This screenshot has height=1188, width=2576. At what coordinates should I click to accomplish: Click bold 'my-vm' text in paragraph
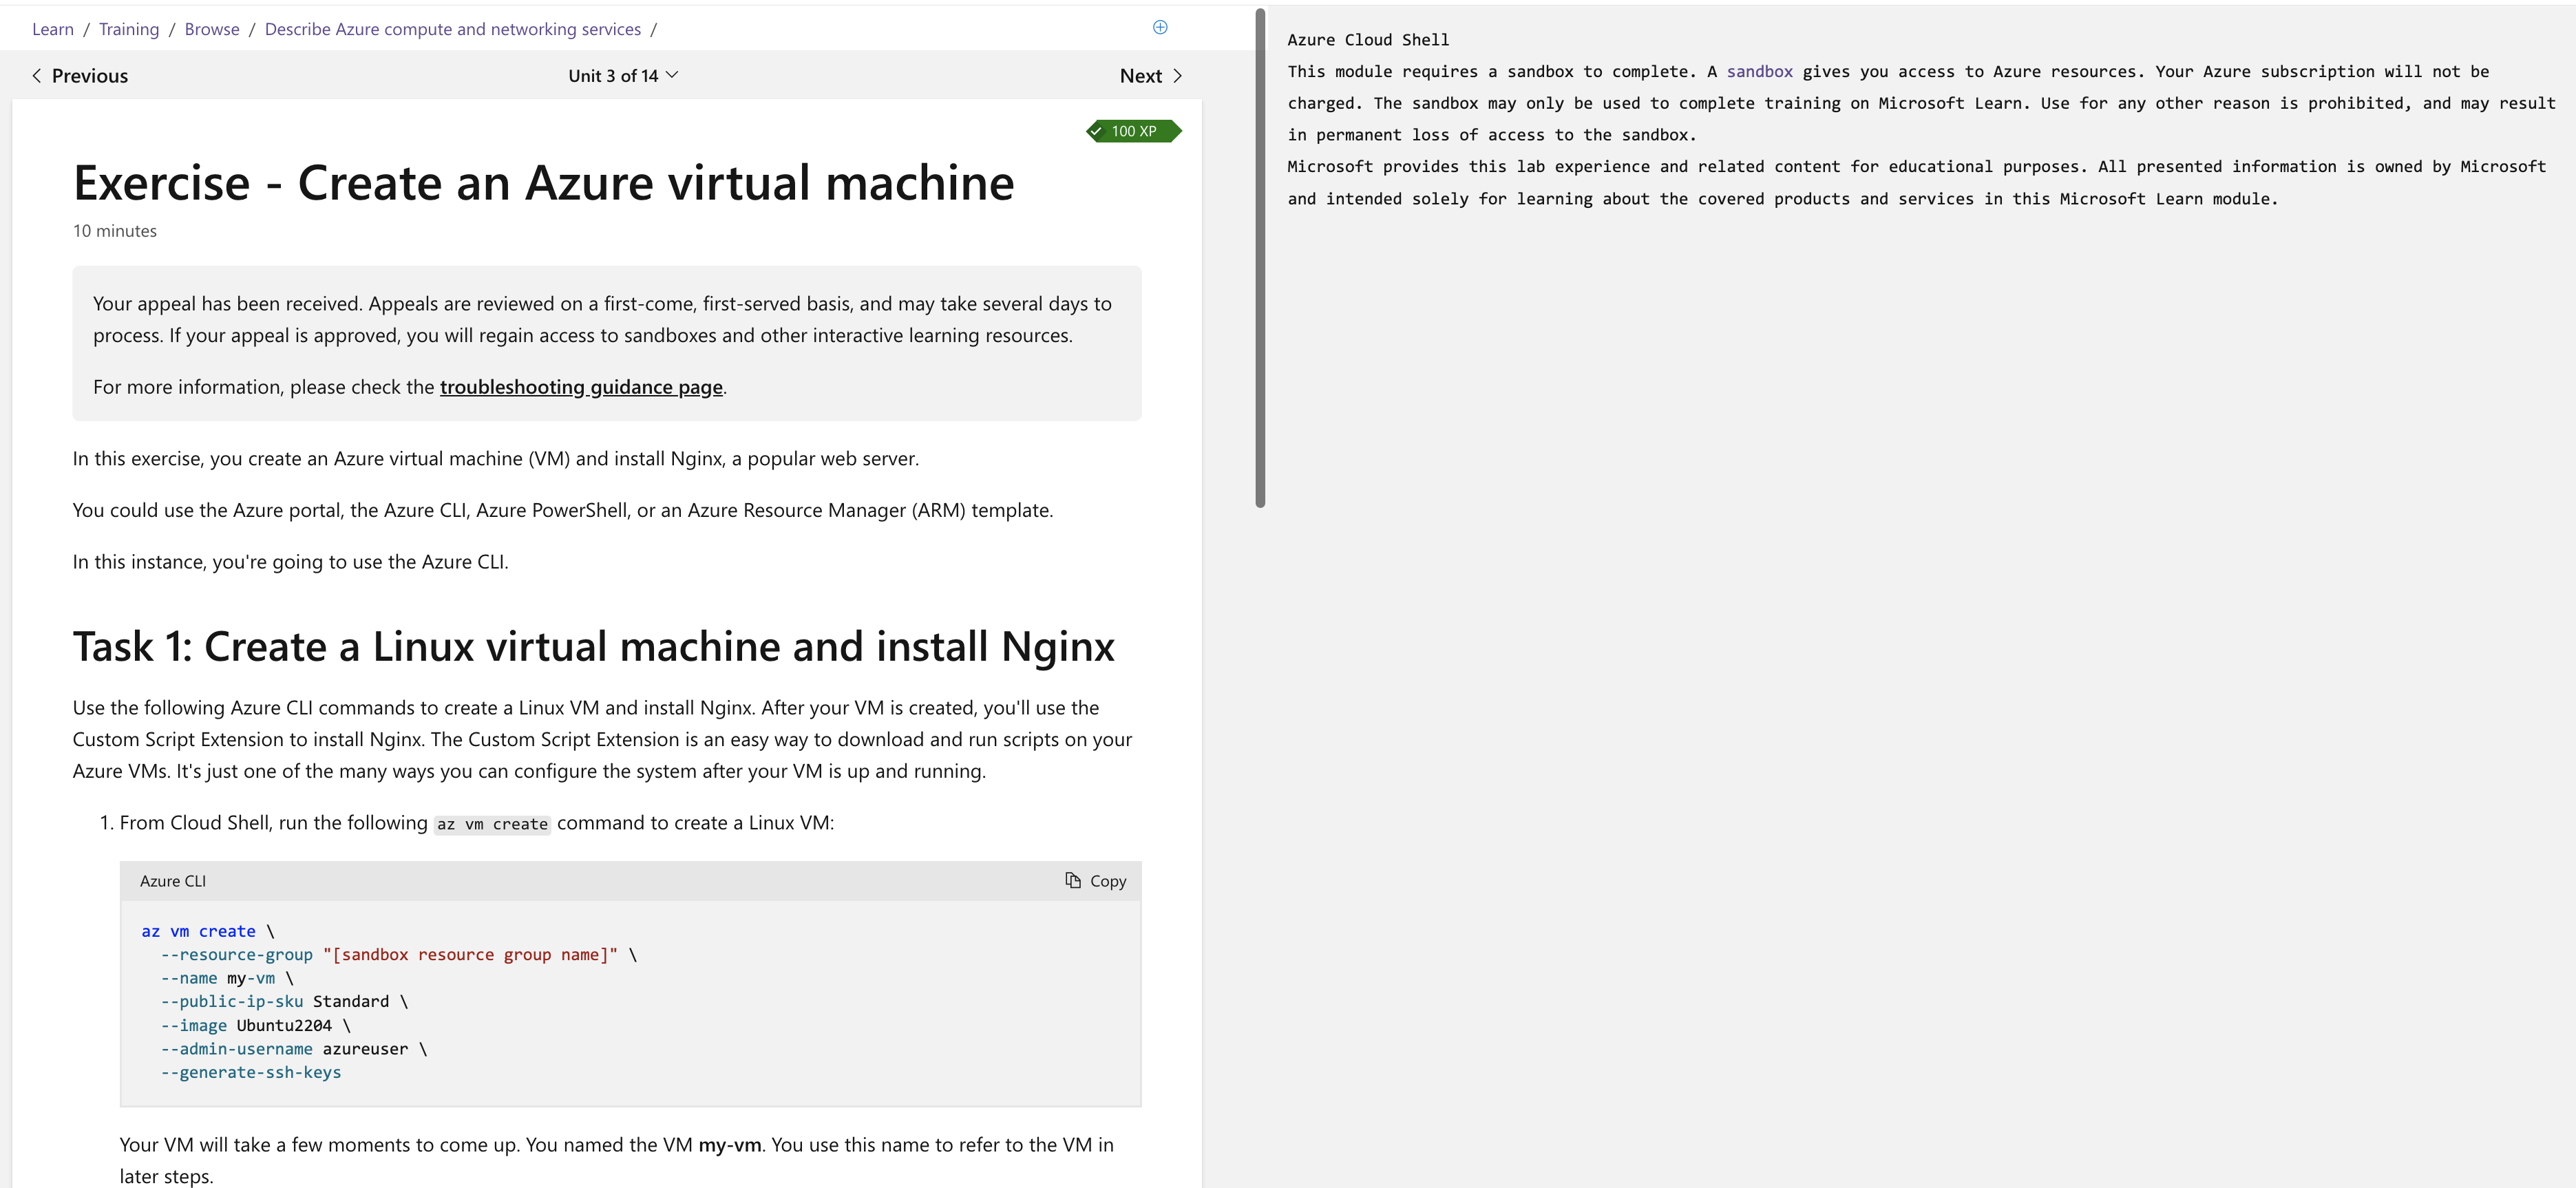click(729, 1144)
